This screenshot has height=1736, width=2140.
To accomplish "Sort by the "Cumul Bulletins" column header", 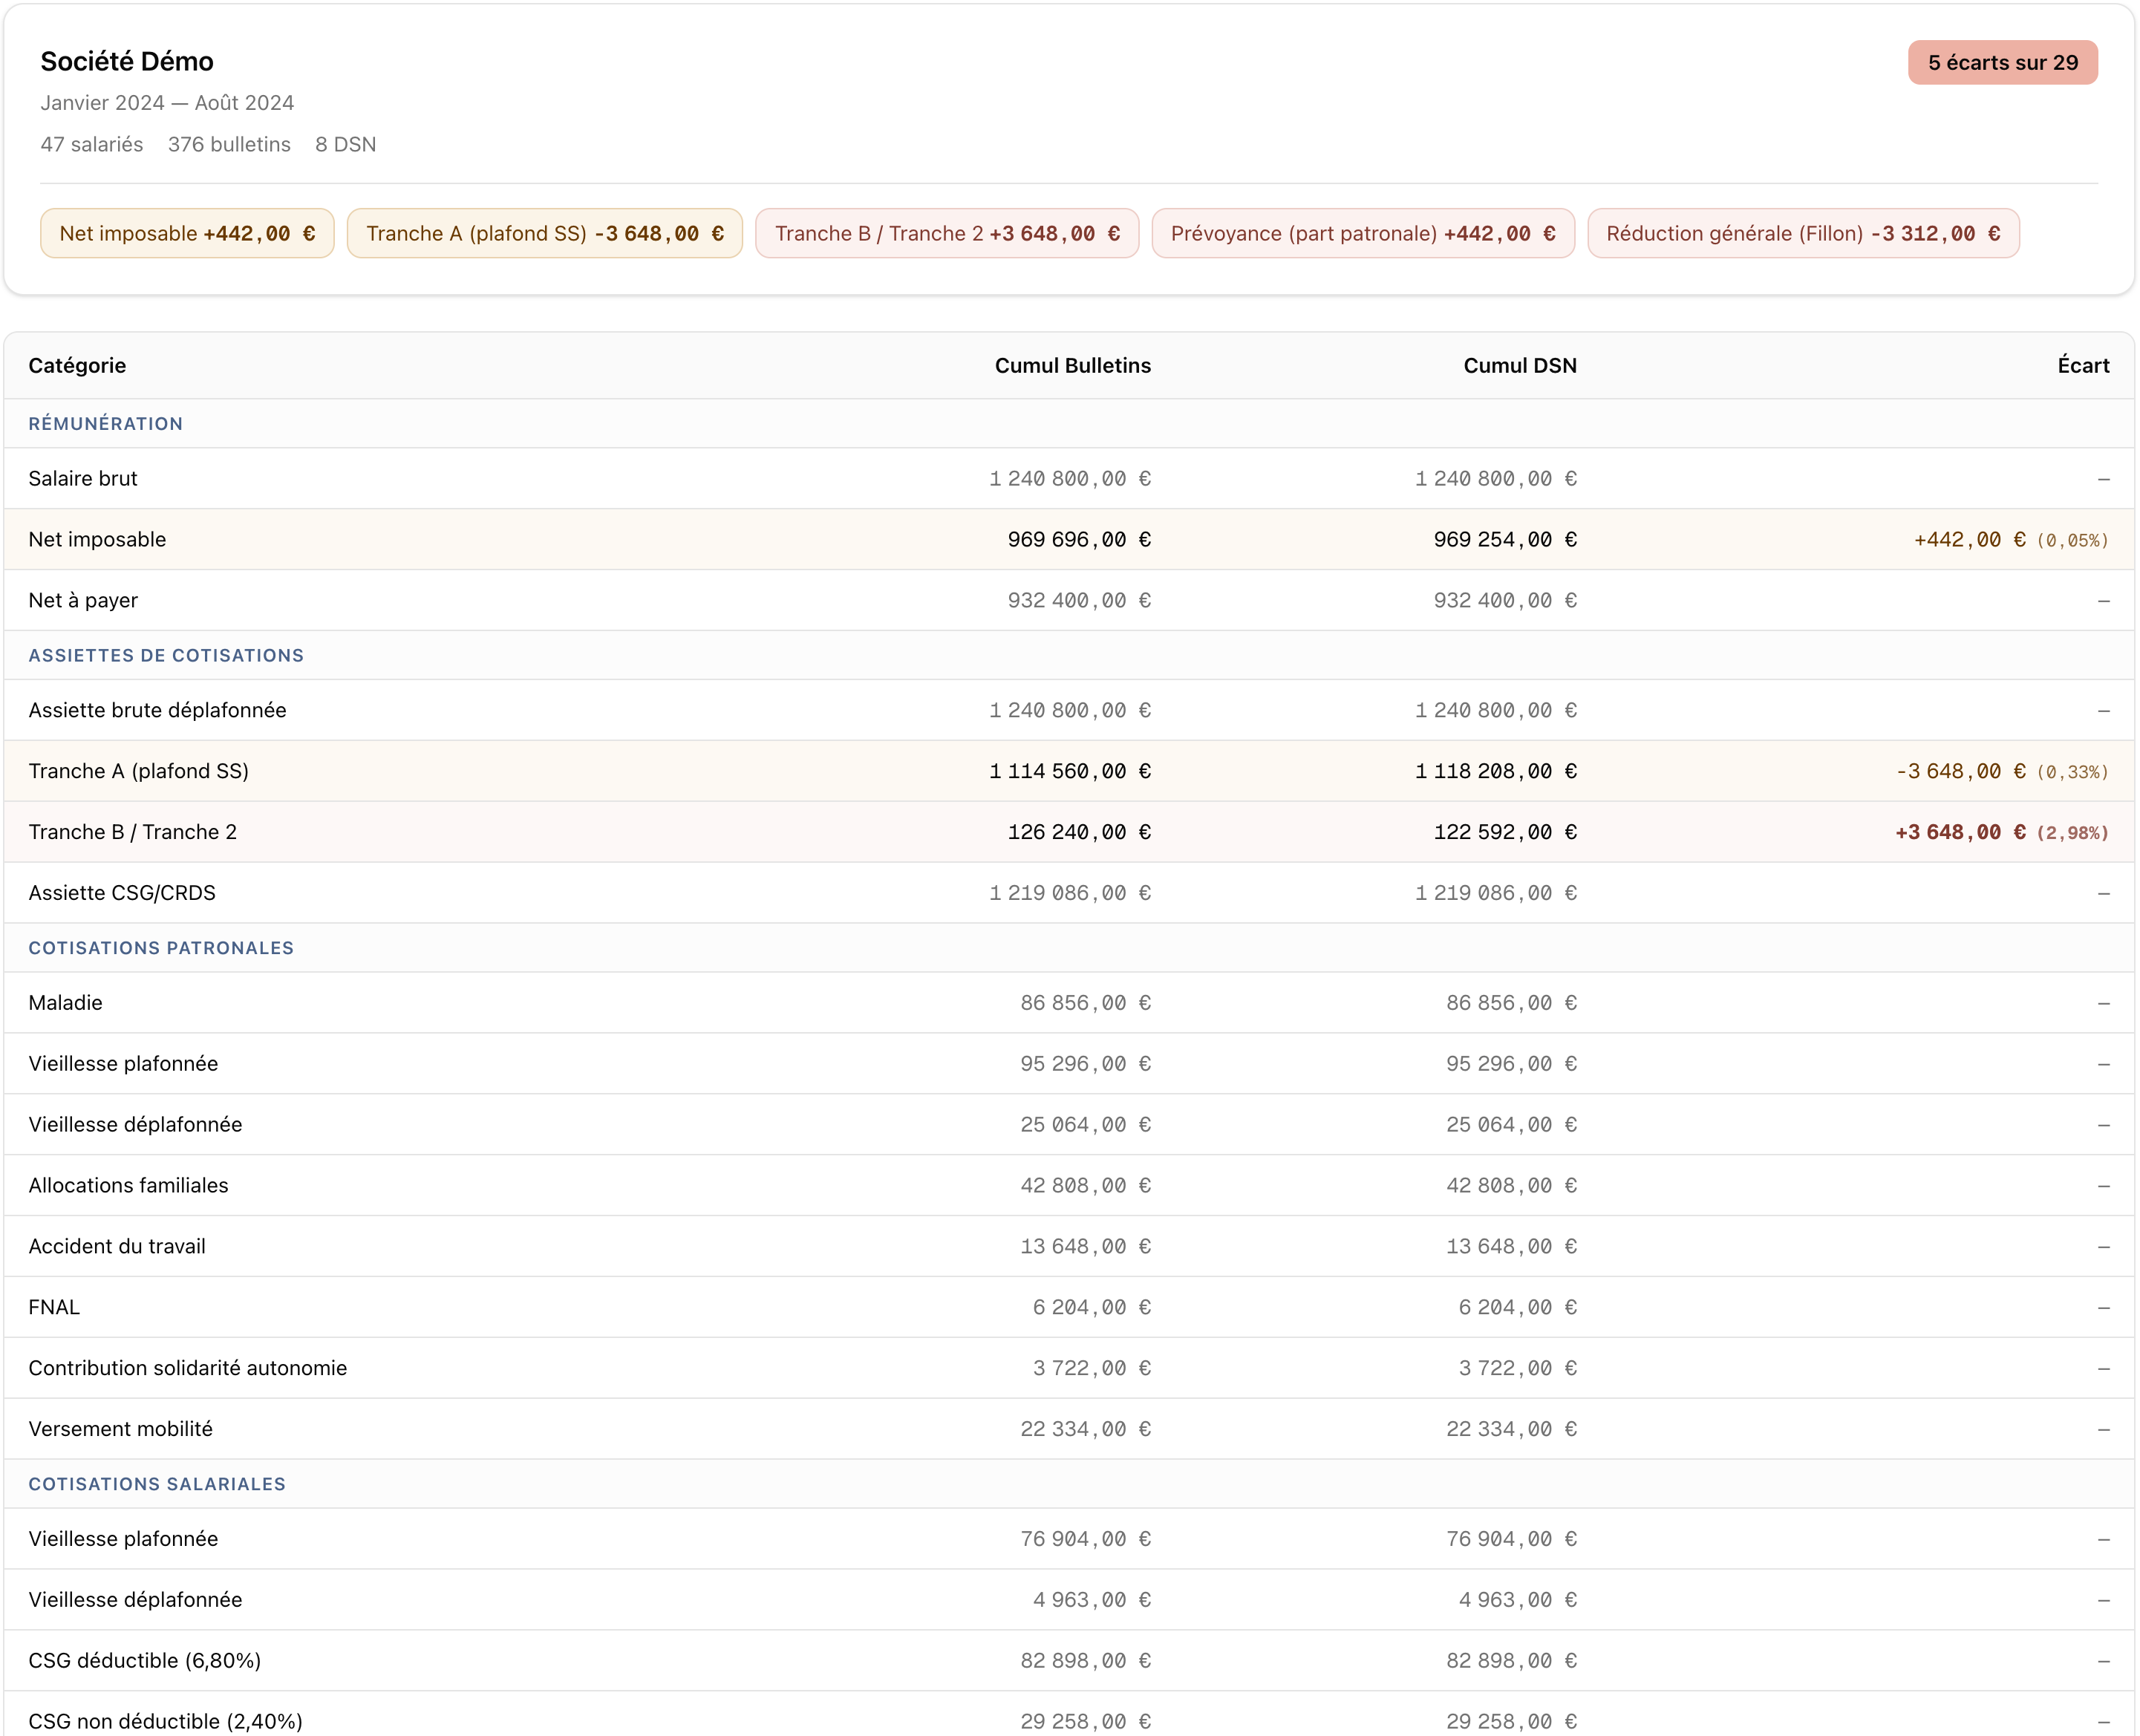I will tap(1072, 365).
